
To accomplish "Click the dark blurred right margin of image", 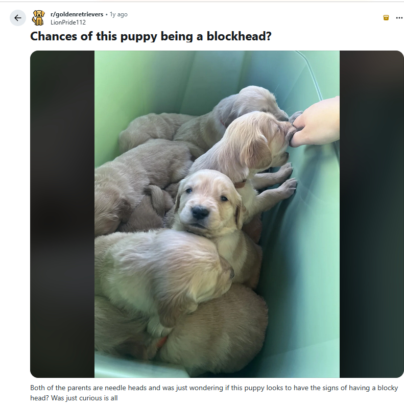I will [x=371, y=214].
